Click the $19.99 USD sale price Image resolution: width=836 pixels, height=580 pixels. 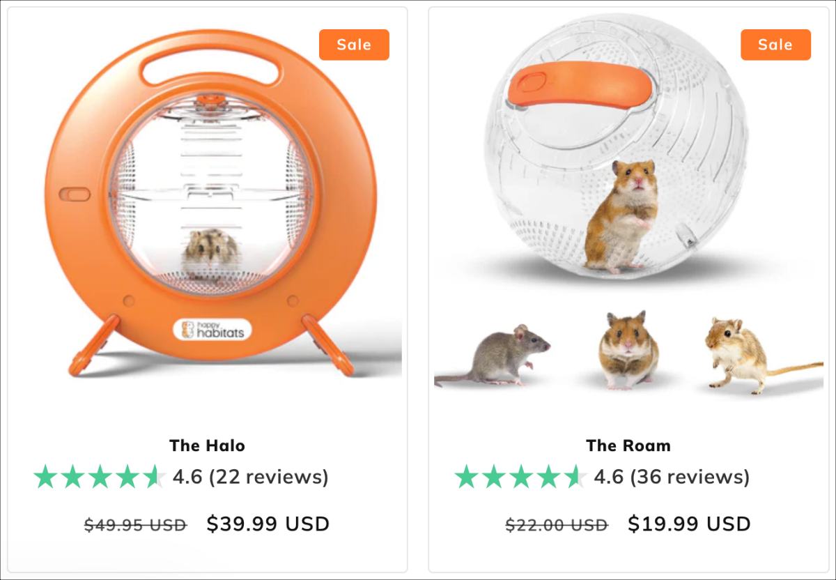(x=689, y=524)
